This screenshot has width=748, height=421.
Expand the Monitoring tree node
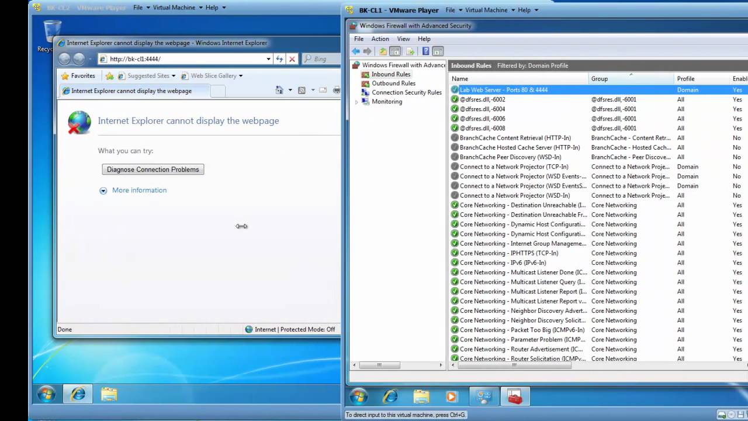[x=356, y=102]
